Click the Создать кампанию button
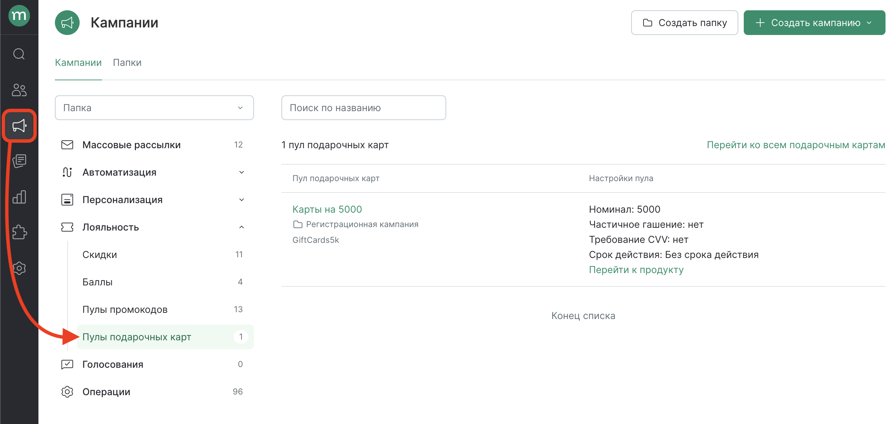Image resolution: width=891 pixels, height=424 pixels. [x=814, y=23]
